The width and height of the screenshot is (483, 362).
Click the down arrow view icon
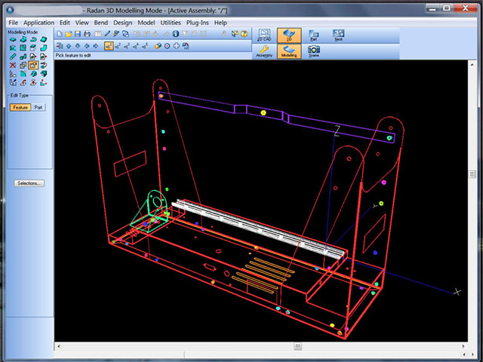[x=78, y=46]
